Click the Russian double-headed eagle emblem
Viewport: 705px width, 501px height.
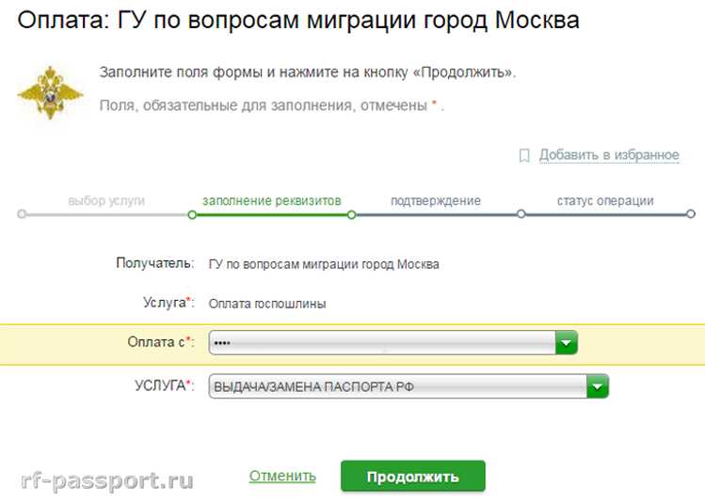point(48,92)
